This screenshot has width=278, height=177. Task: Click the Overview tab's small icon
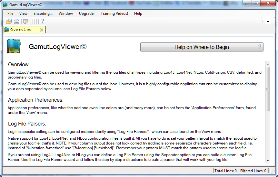coord(7,30)
